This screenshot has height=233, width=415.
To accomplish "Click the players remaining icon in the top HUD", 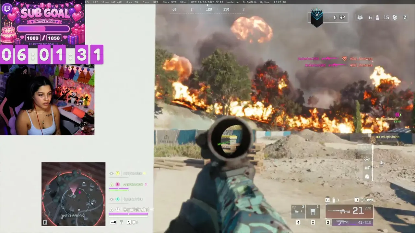I will click(x=377, y=17).
